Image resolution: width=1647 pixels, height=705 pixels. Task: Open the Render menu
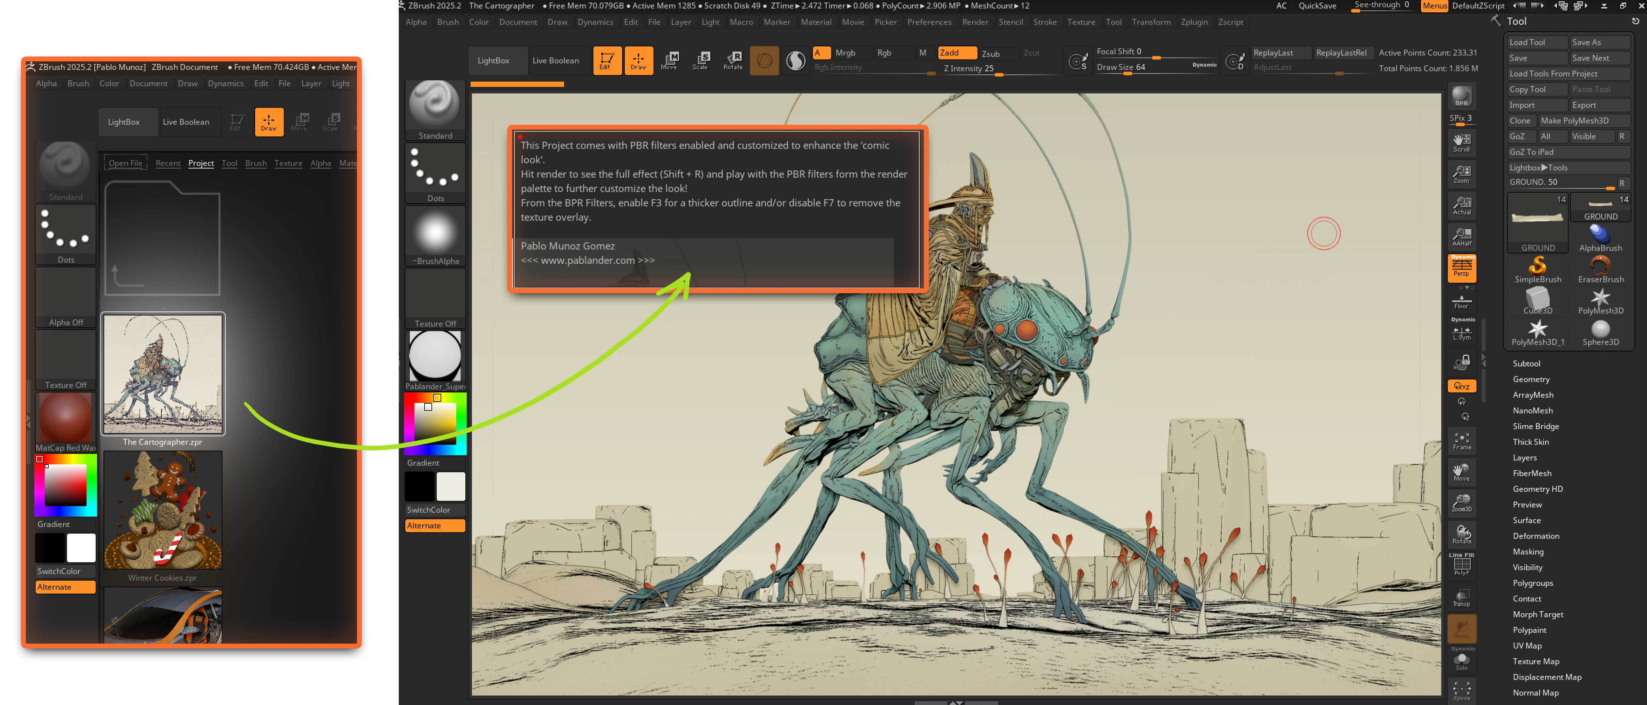(975, 22)
